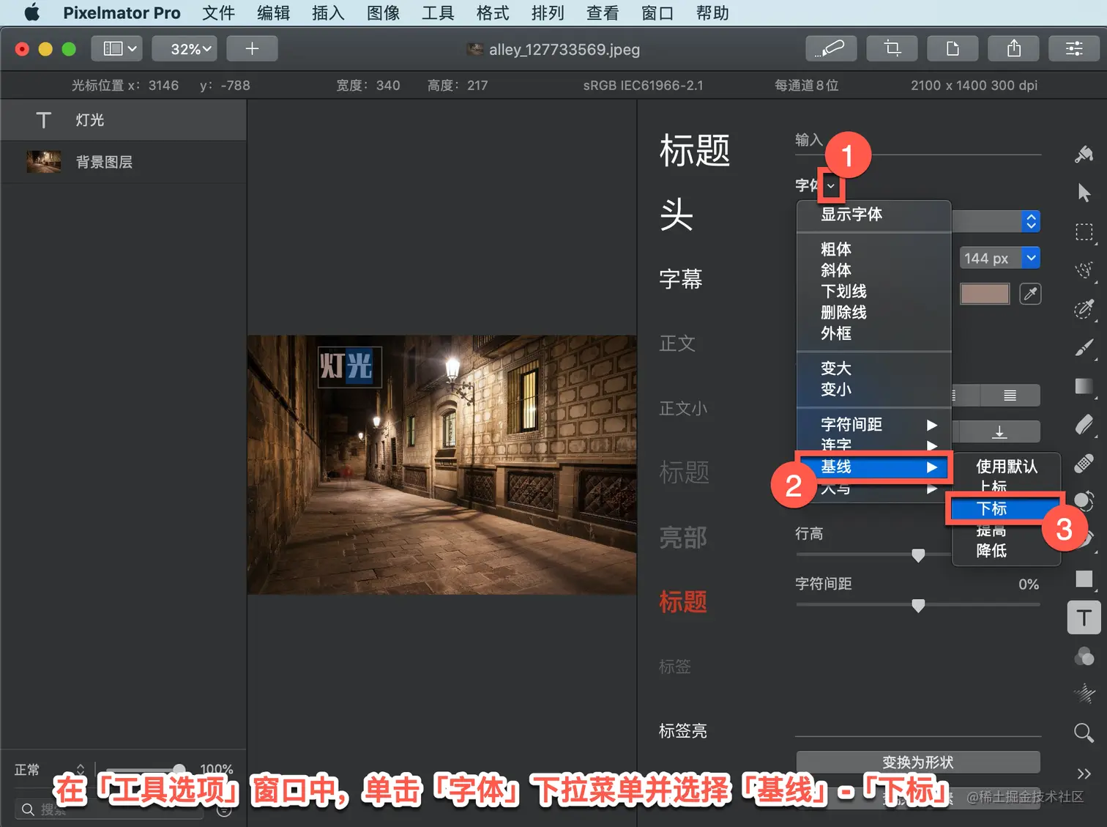Screen dimensions: 1107x827
Task: Choose 变大 from the font menu
Action: [874, 368]
